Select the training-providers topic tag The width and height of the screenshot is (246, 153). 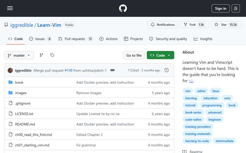tap(198, 127)
